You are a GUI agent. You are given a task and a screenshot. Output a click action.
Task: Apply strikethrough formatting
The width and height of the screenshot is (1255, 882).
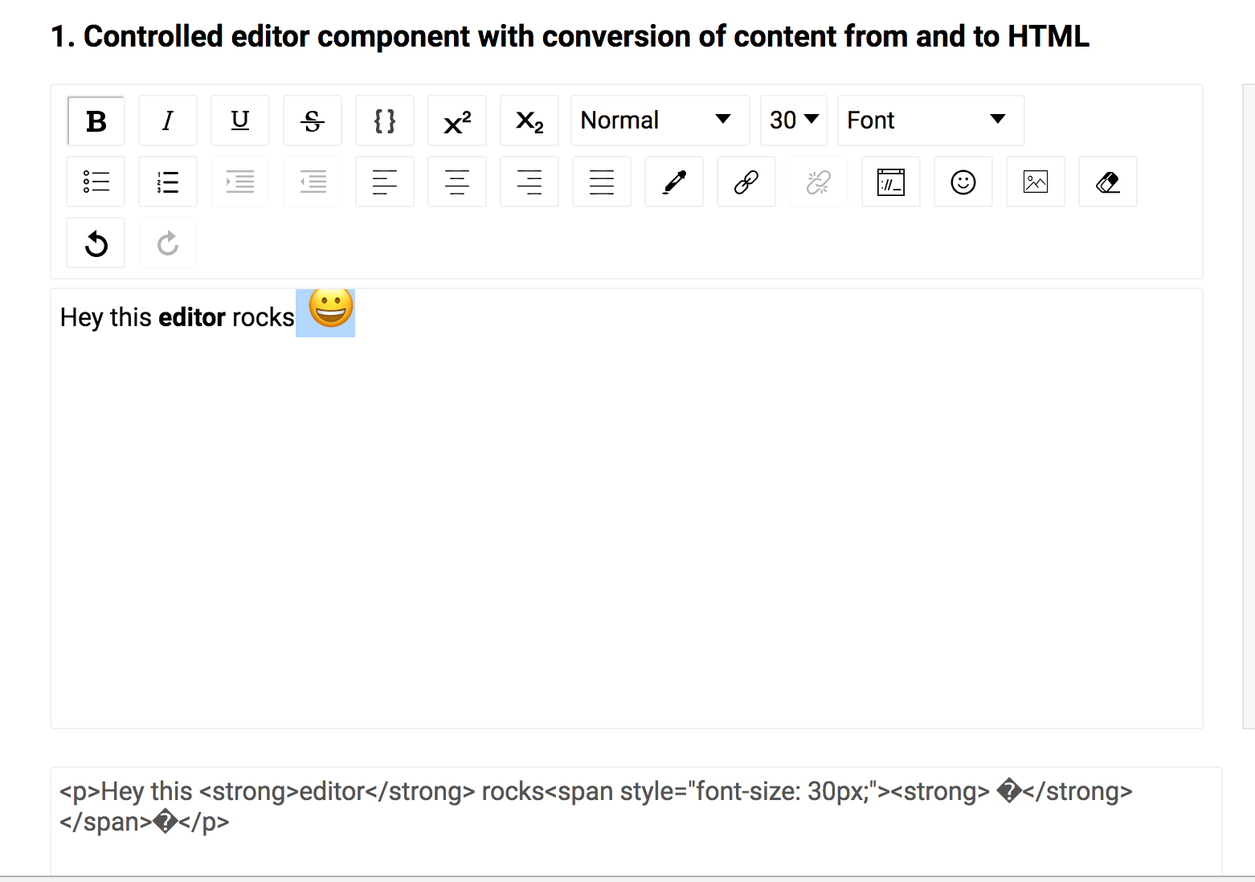(x=312, y=120)
